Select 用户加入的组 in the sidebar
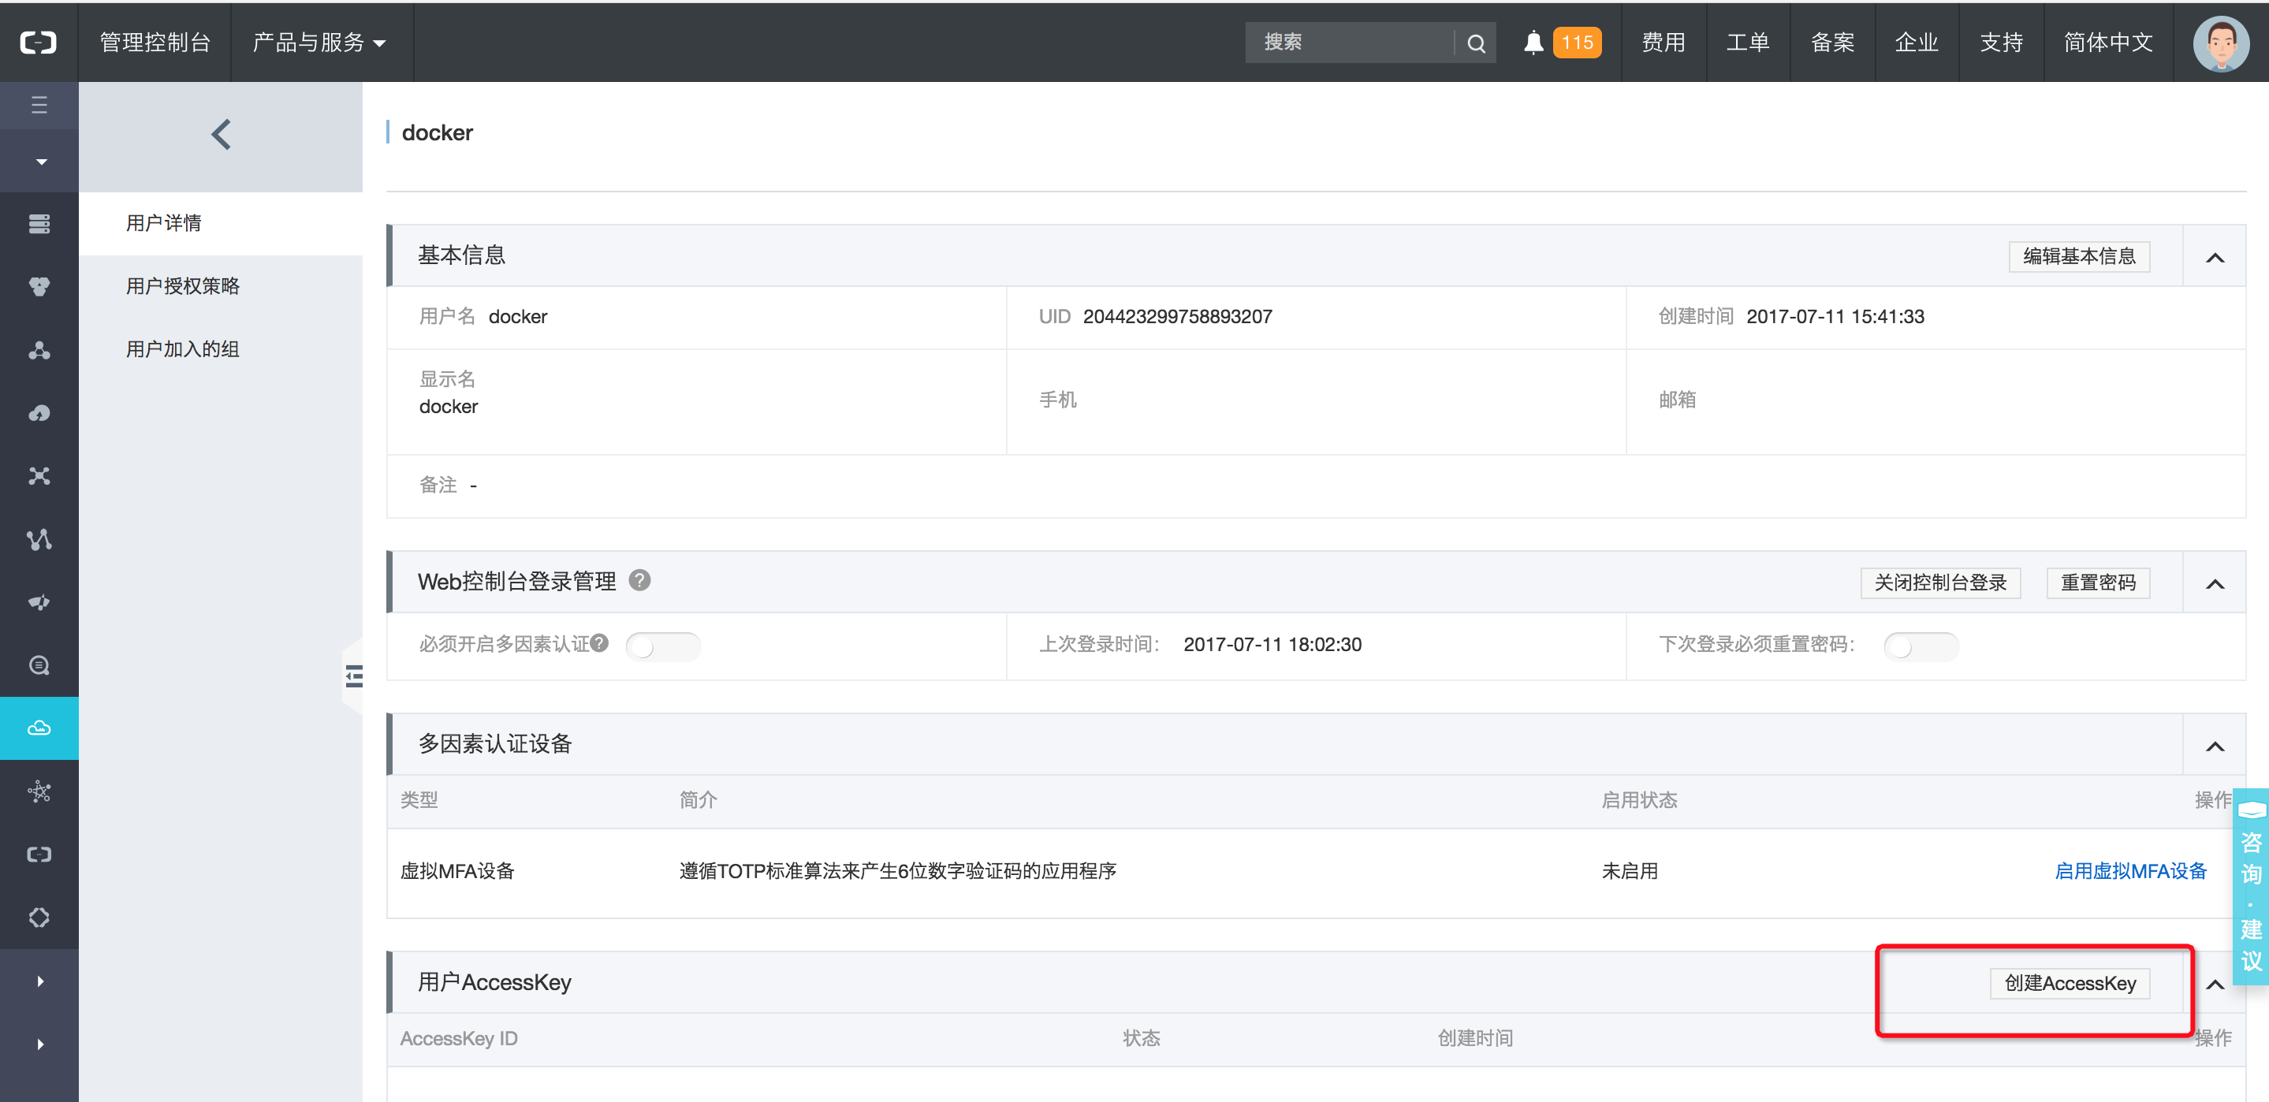 [x=183, y=349]
